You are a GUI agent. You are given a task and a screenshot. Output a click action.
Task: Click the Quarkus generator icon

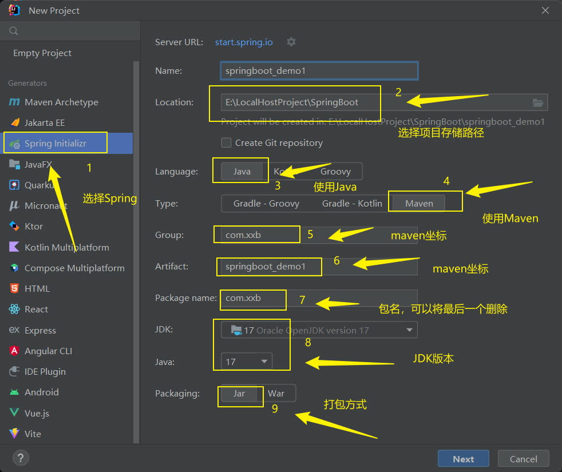[14, 185]
